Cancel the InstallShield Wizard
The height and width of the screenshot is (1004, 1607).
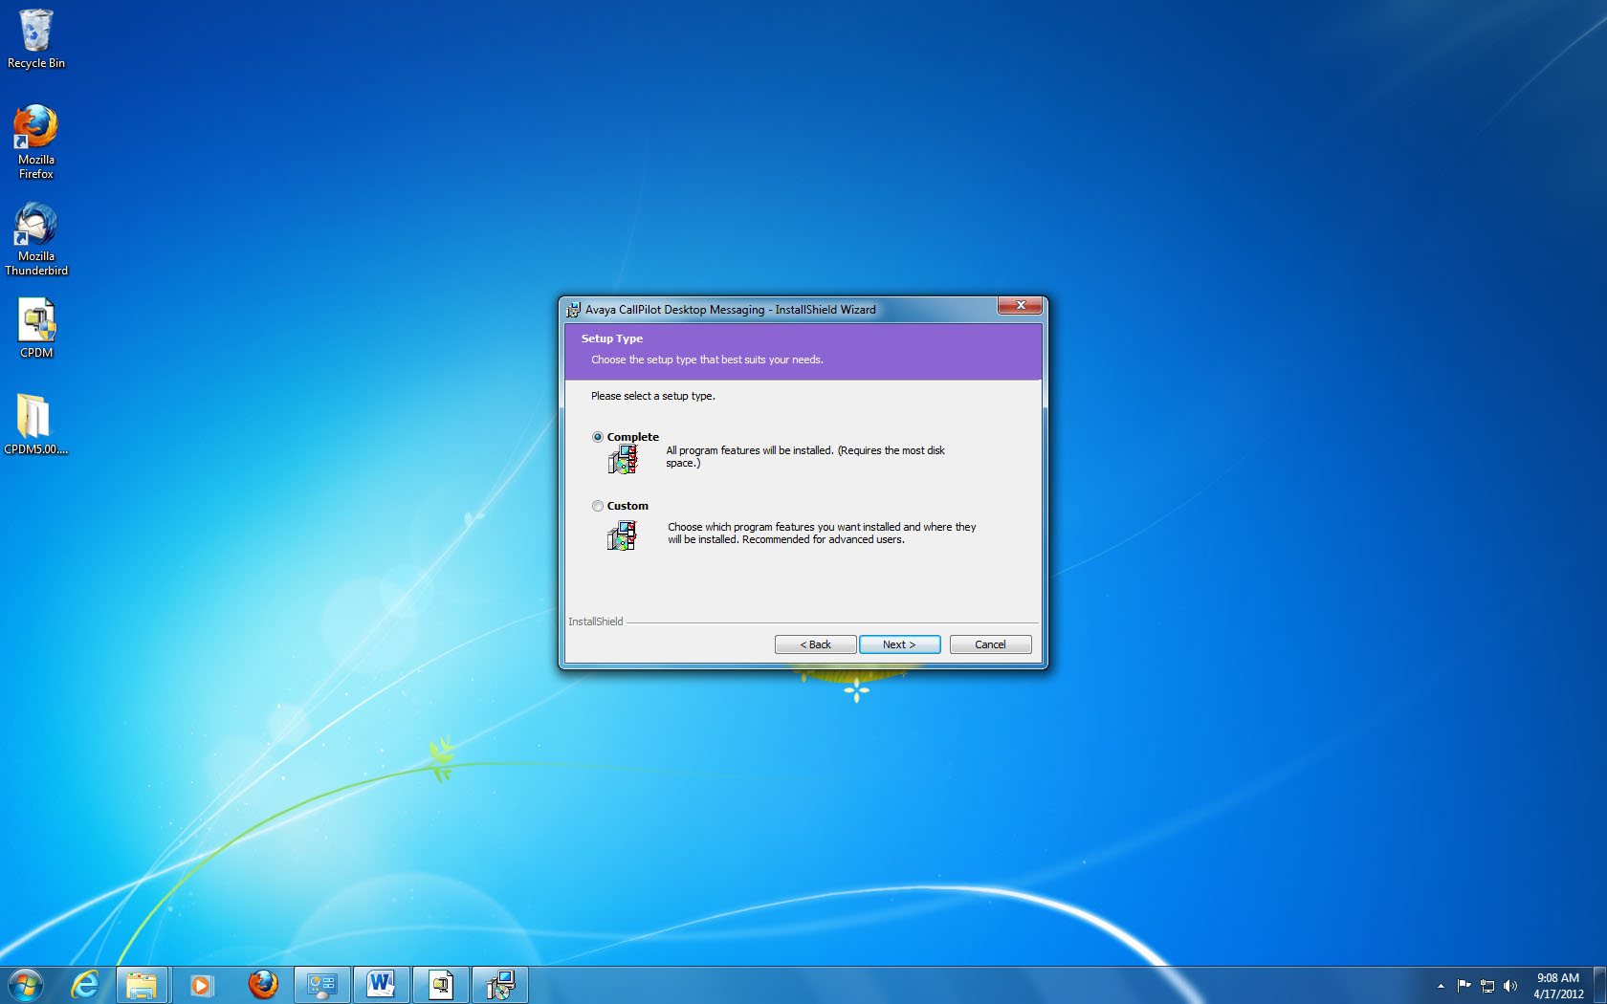pos(990,644)
